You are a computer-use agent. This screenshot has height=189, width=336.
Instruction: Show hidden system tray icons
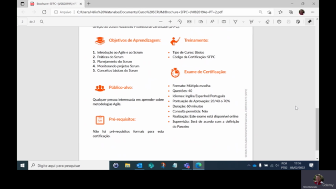(248, 165)
